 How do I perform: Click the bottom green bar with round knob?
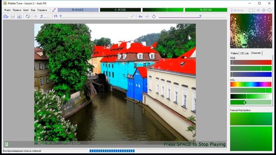(x=251, y=102)
